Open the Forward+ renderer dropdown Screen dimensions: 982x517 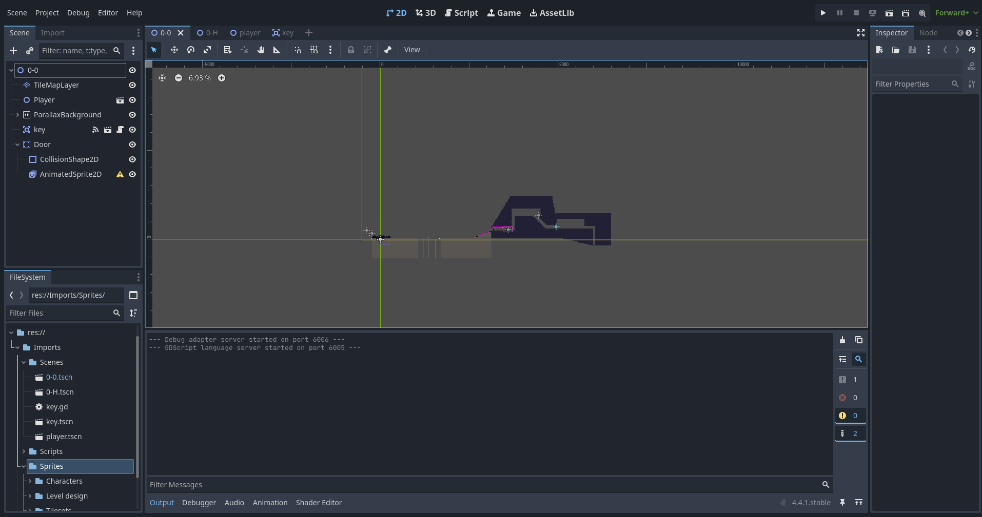pos(956,13)
